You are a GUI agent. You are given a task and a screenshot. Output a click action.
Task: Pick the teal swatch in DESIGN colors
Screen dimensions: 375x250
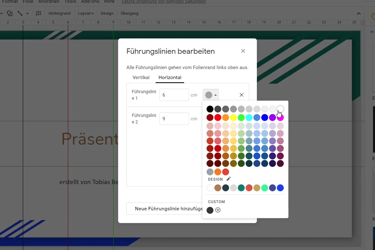tap(241, 188)
